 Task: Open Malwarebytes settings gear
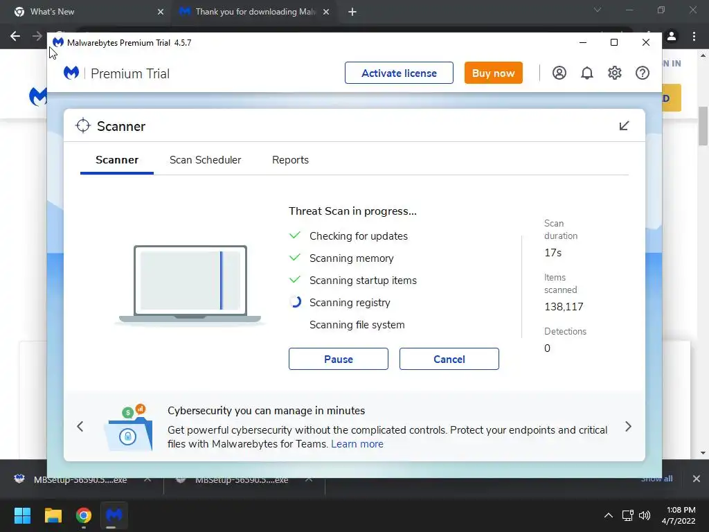tap(615, 73)
